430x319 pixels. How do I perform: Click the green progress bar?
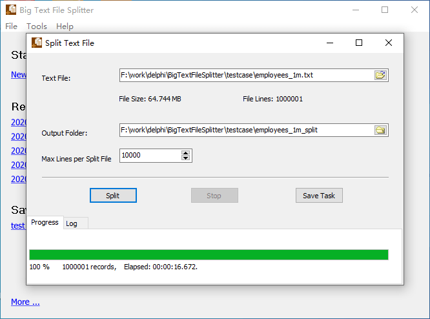click(x=209, y=254)
